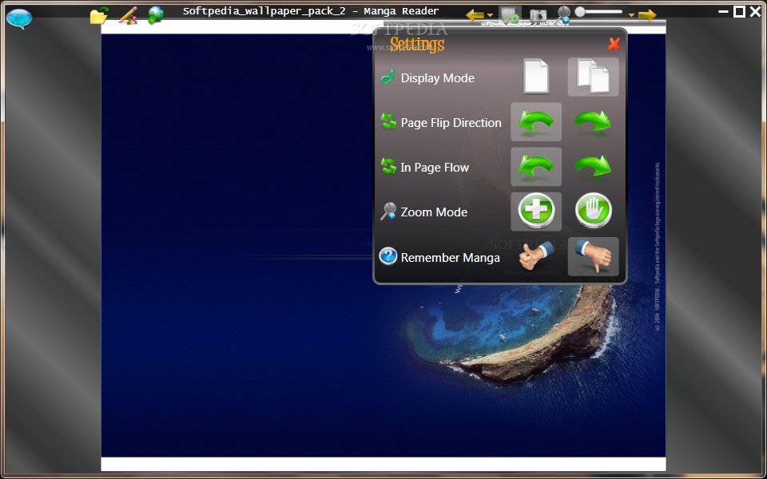The image size is (767, 479).
Task: Enable Remember Manga with thumbs up
Action: [x=536, y=255]
